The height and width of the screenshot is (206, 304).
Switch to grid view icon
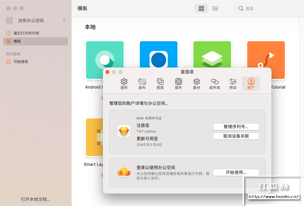coord(201,8)
